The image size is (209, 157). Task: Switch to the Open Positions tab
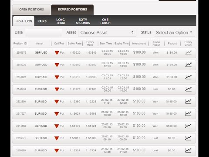(31, 10)
